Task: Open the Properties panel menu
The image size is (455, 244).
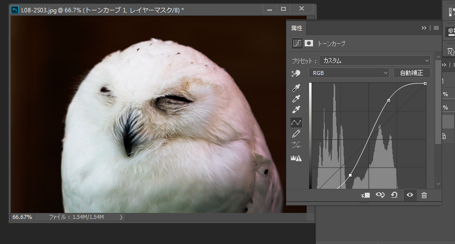Action: point(436,28)
